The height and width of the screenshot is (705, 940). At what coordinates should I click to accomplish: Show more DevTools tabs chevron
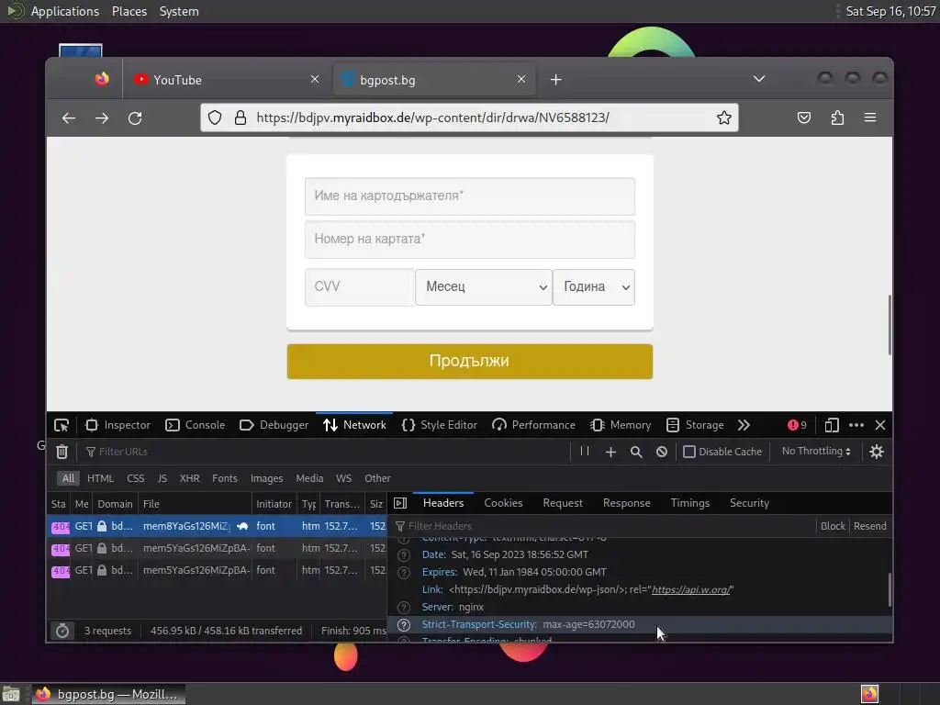744,425
